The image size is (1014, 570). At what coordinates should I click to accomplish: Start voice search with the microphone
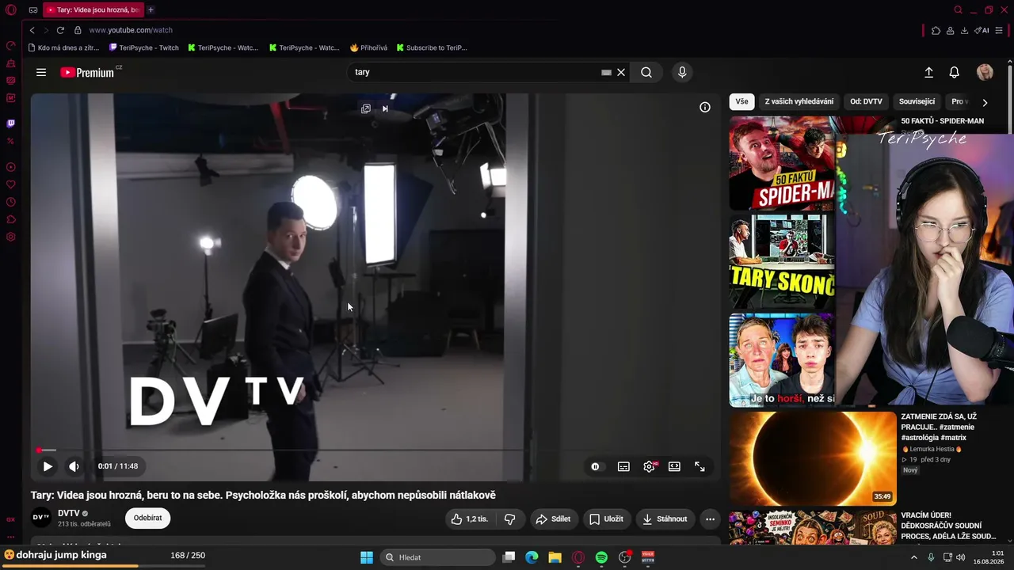[x=682, y=72]
